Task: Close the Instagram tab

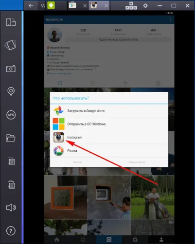Action: point(106,6)
